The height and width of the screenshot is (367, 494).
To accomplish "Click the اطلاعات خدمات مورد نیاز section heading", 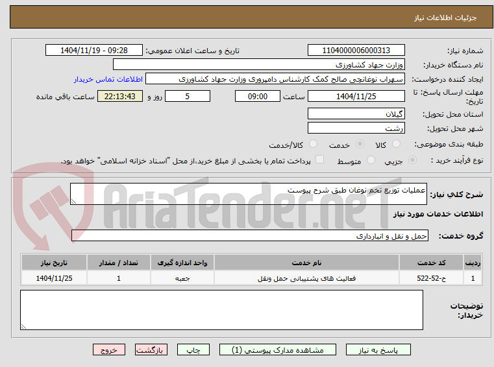I will pos(438,214).
